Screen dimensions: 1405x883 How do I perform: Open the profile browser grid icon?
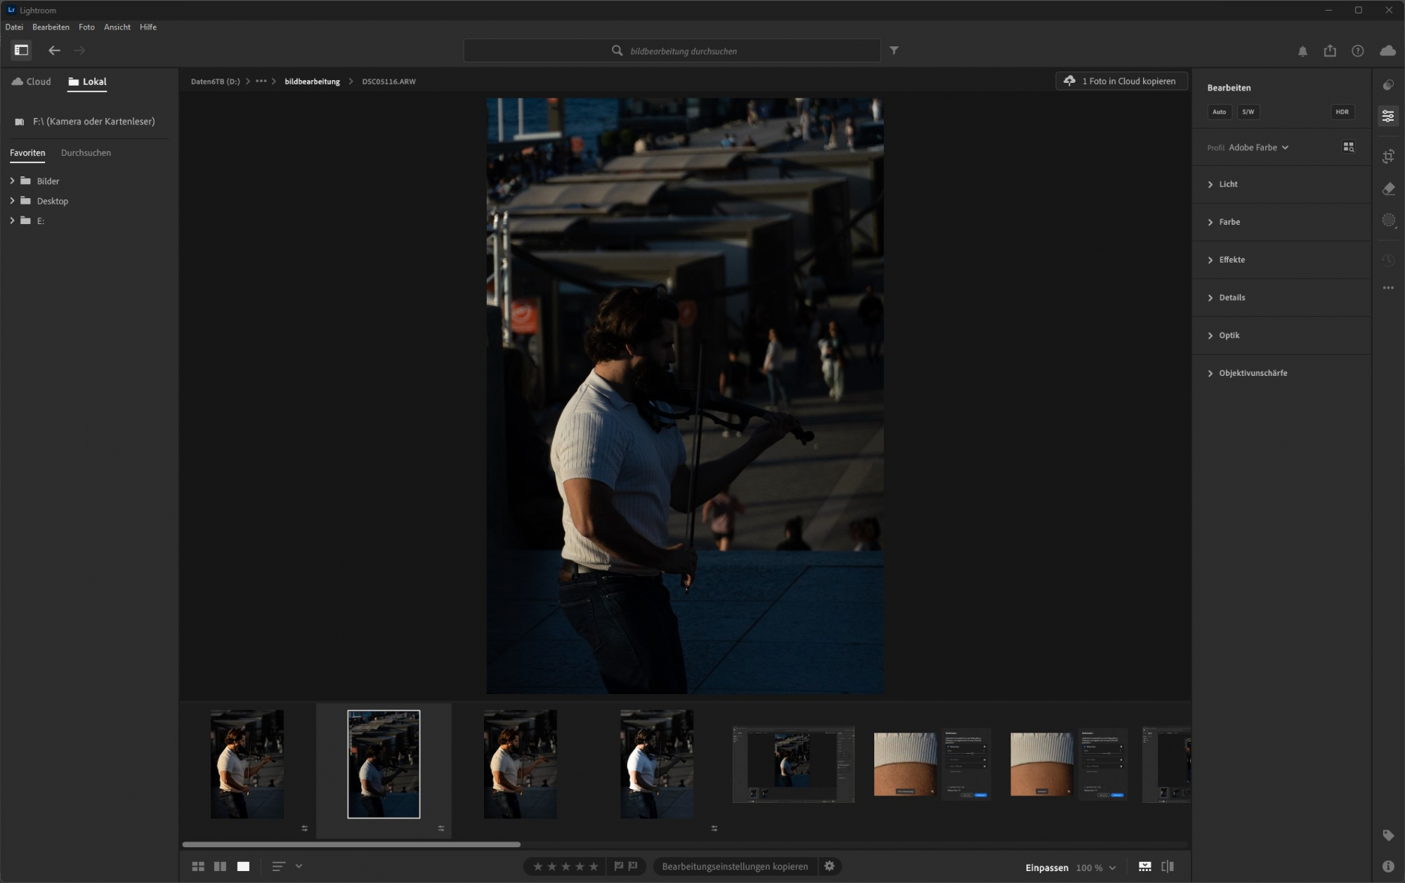click(x=1348, y=147)
